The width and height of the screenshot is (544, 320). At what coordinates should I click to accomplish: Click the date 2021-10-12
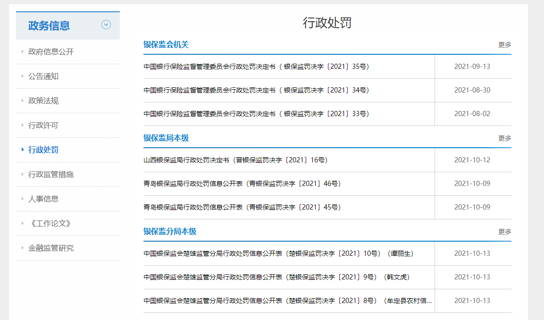click(x=472, y=160)
